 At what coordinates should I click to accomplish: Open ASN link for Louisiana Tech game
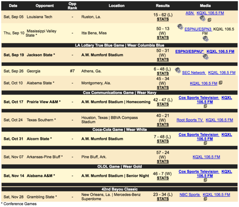(x=190, y=13)
